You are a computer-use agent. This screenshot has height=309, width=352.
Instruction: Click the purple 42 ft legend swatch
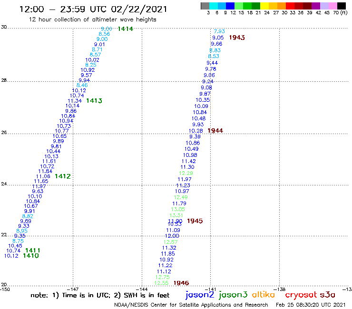pos(315,6)
